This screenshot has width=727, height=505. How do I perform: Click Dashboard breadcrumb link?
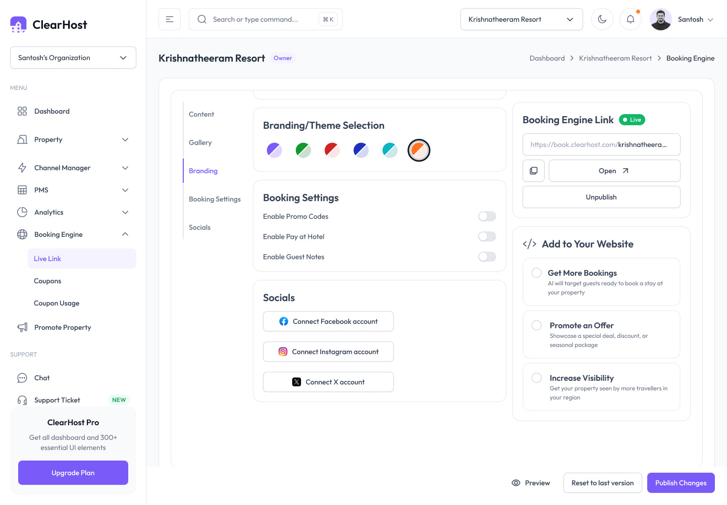[547, 58]
